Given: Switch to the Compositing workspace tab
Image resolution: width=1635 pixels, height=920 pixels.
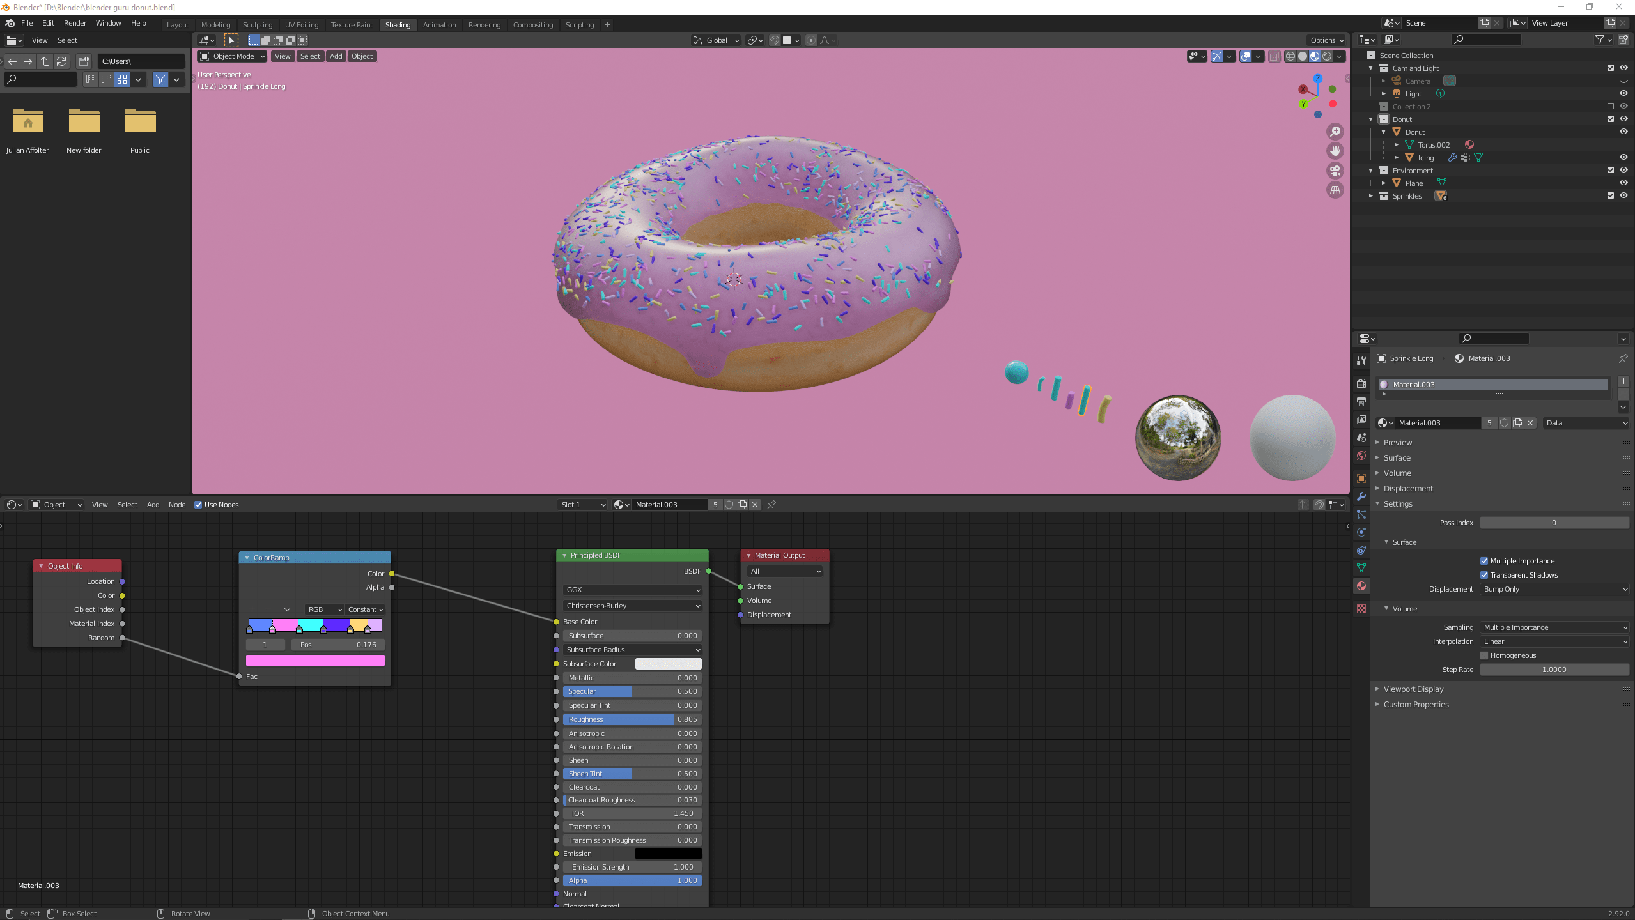Looking at the screenshot, I should tap(533, 25).
